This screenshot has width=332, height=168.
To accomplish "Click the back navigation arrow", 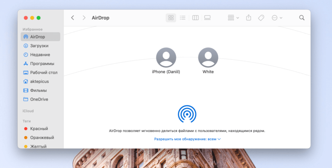I will (x=73, y=18).
